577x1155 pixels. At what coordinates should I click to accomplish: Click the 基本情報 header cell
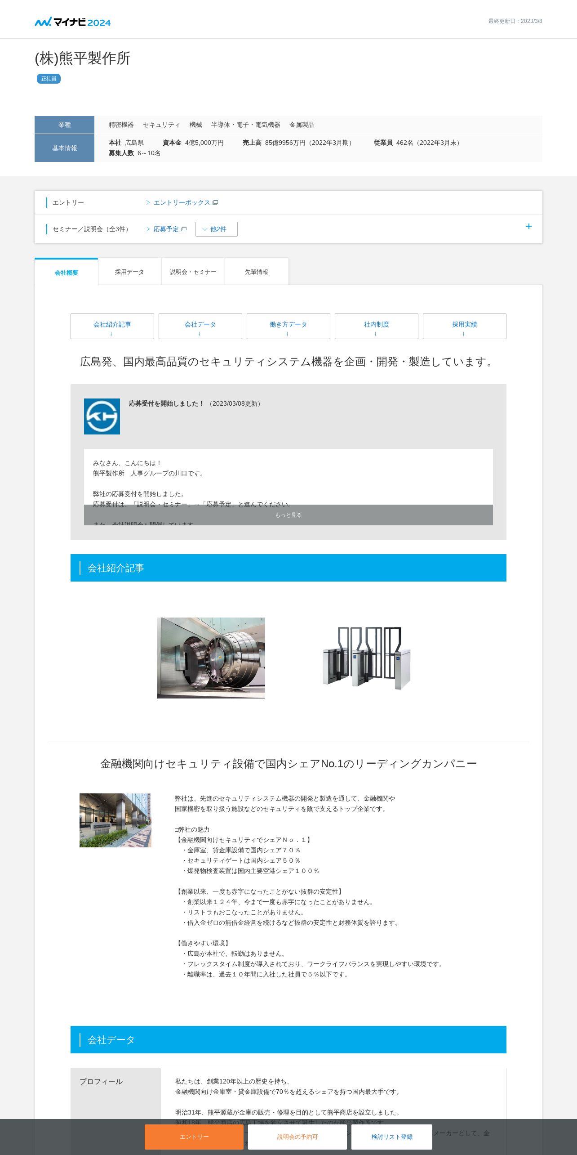64,148
